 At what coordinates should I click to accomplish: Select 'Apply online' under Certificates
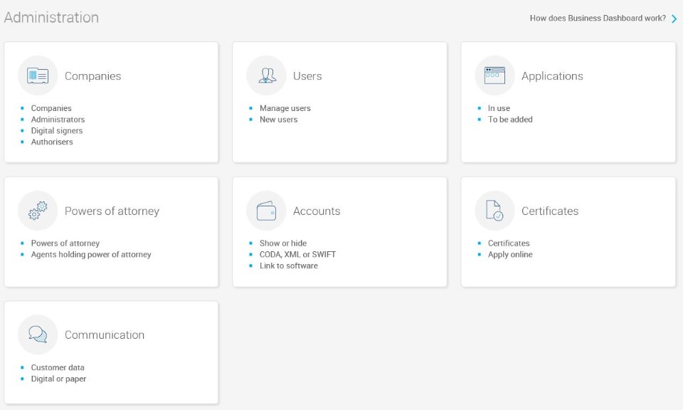click(509, 254)
